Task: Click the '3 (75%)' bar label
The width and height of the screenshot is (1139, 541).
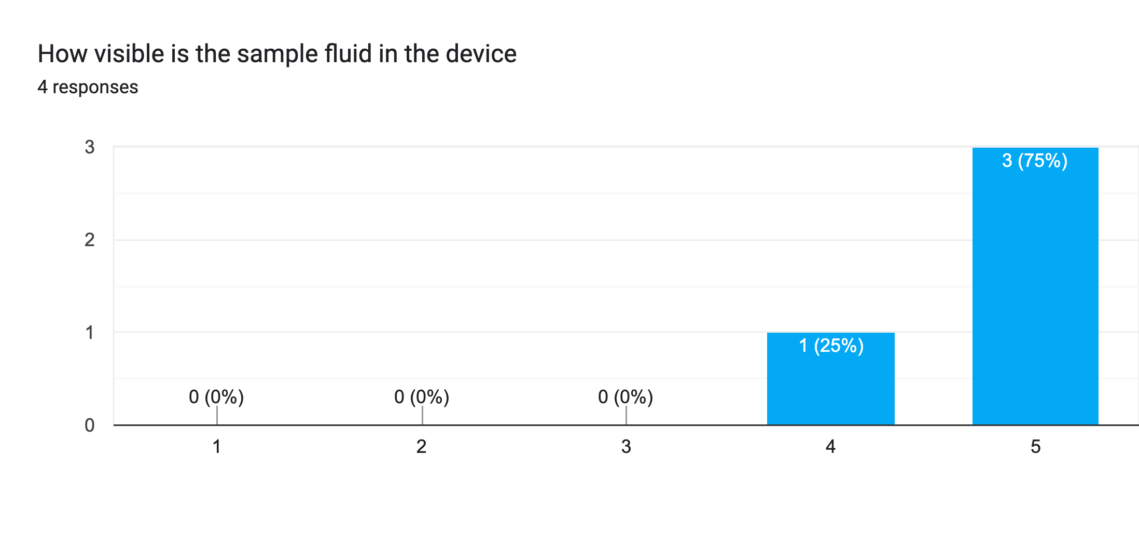Action: click(x=1035, y=161)
